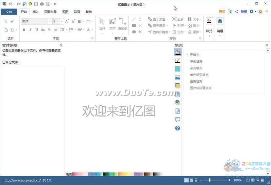271x185 pixels.
Task: Click the decrease font size icon
Action: (73, 21)
